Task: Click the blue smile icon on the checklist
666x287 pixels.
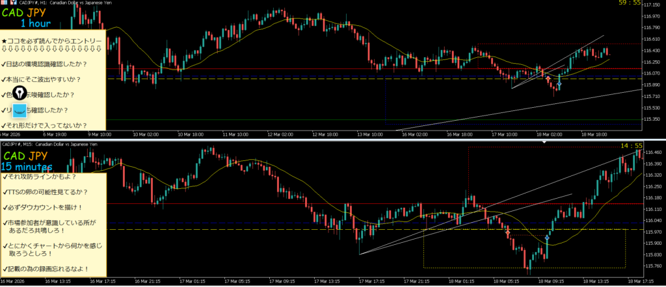Action: tap(21, 110)
